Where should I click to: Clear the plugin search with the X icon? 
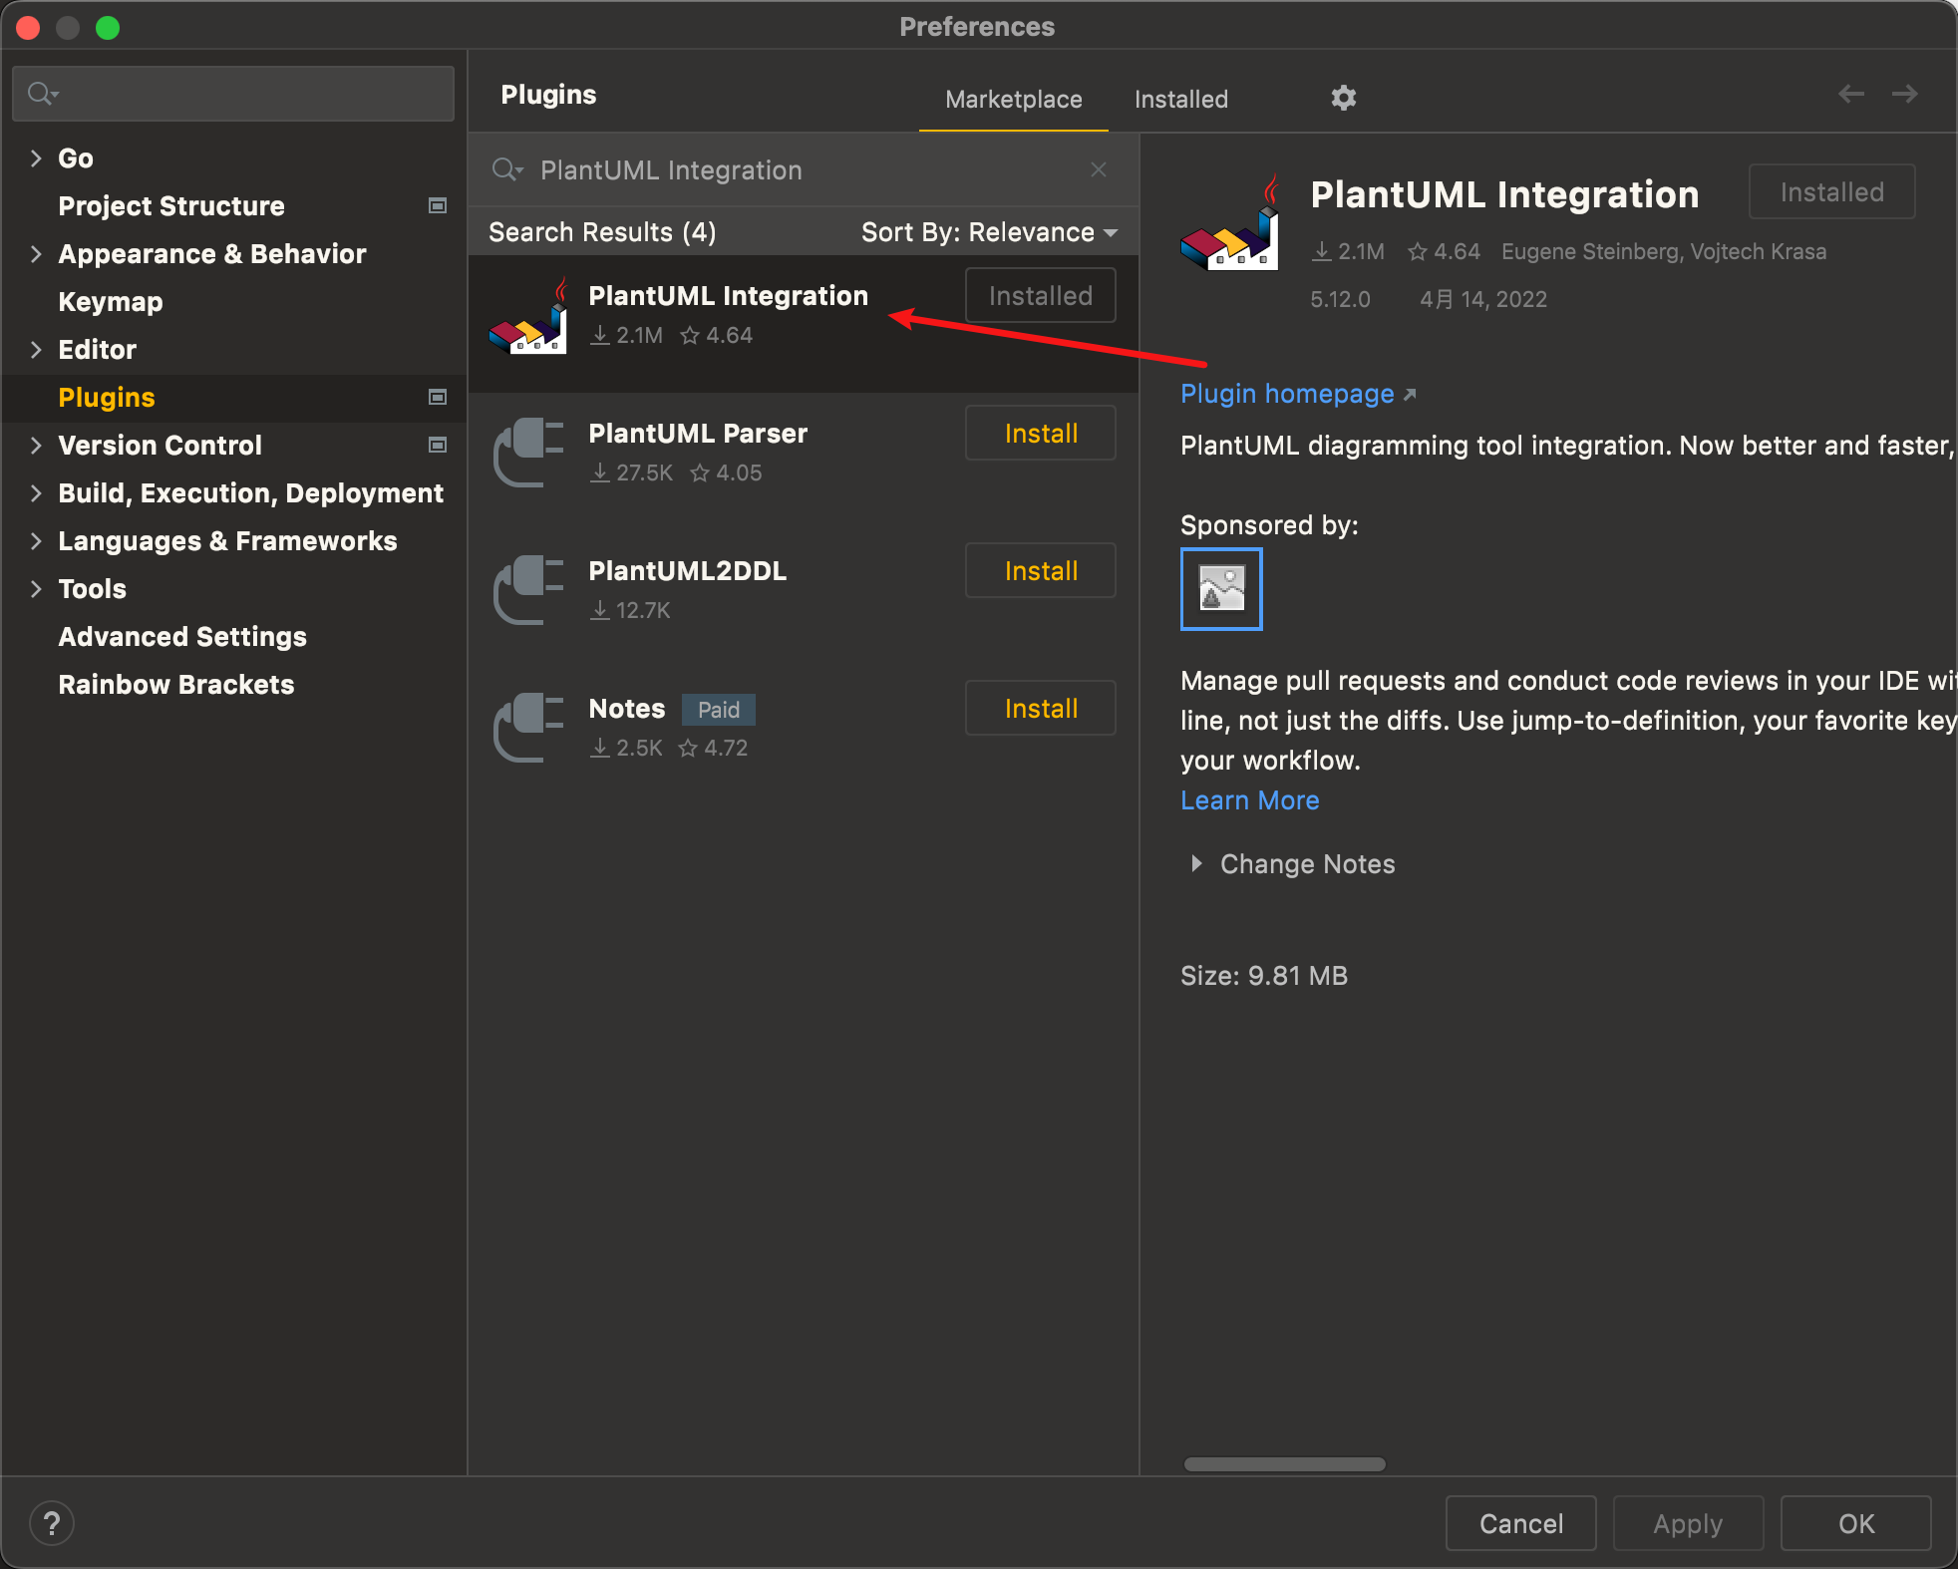click(x=1098, y=169)
